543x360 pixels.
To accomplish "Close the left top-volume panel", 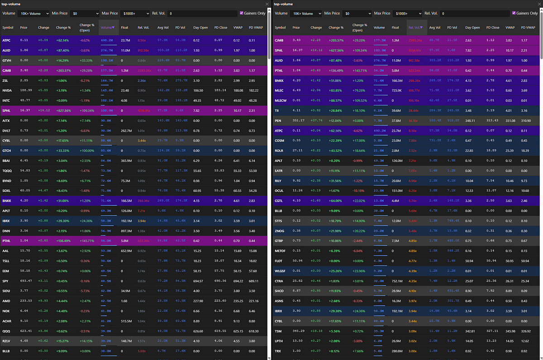I will point(267,4).
